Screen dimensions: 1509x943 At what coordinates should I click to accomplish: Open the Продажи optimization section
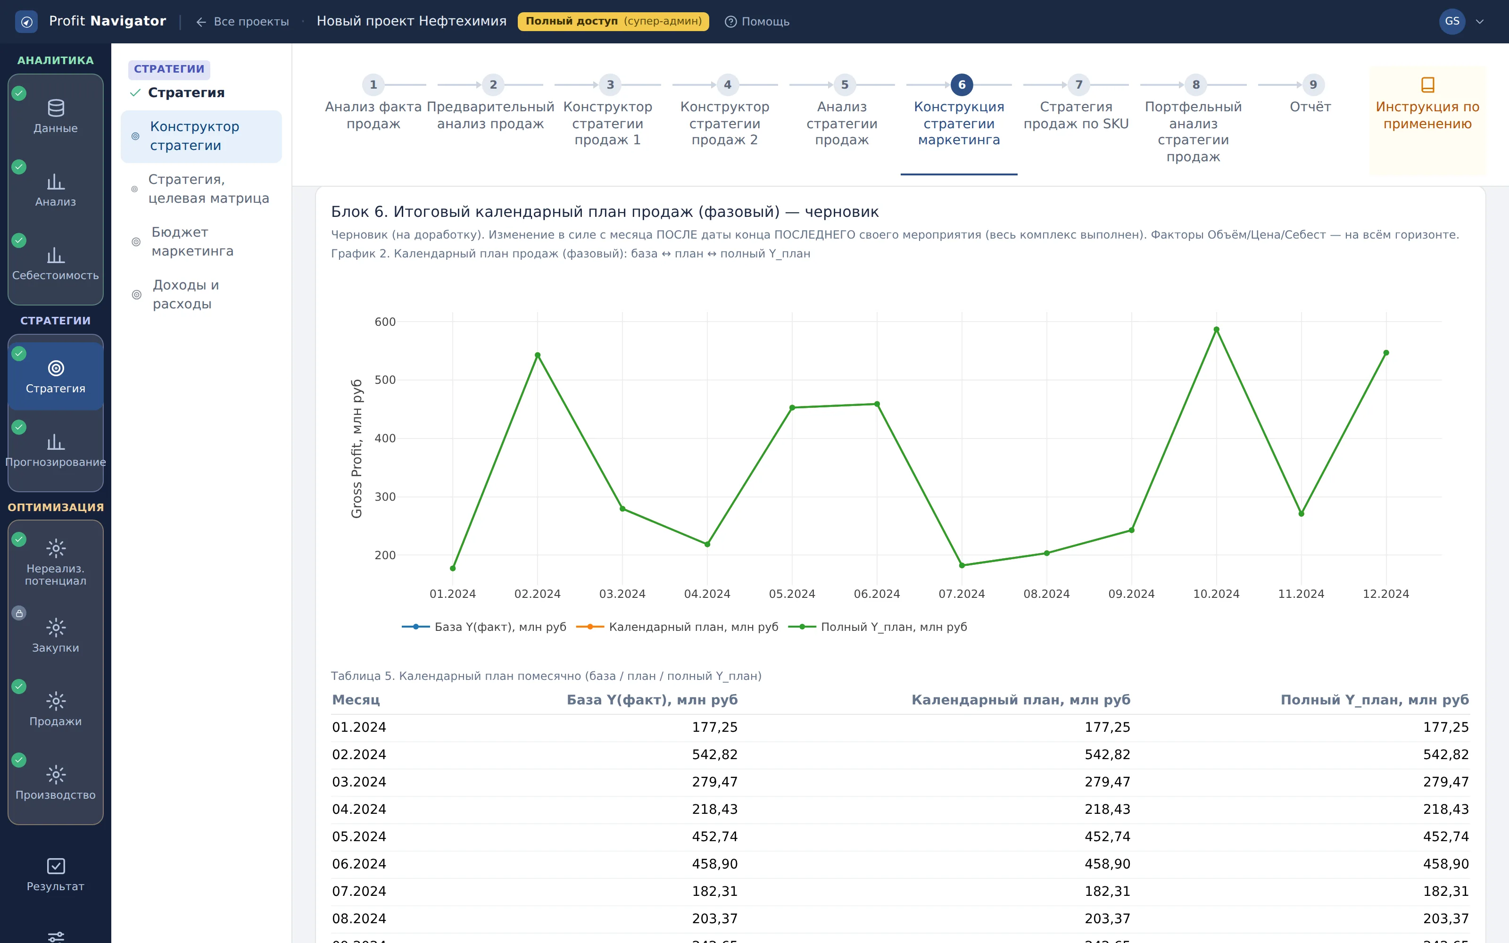click(56, 710)
